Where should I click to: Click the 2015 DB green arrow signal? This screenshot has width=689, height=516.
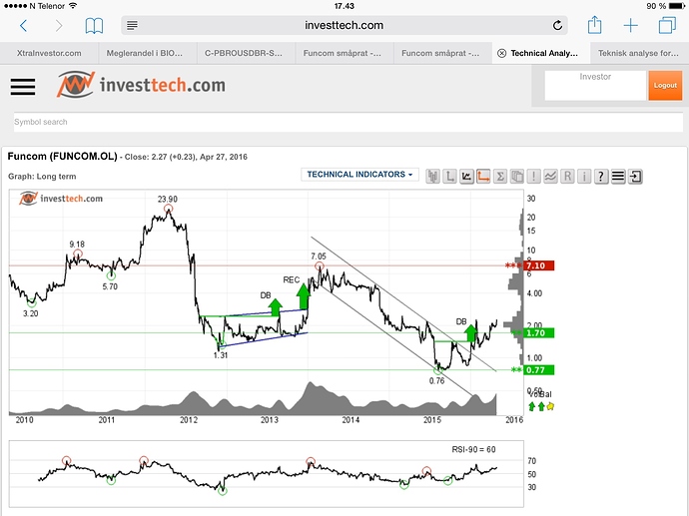point(471,333)
